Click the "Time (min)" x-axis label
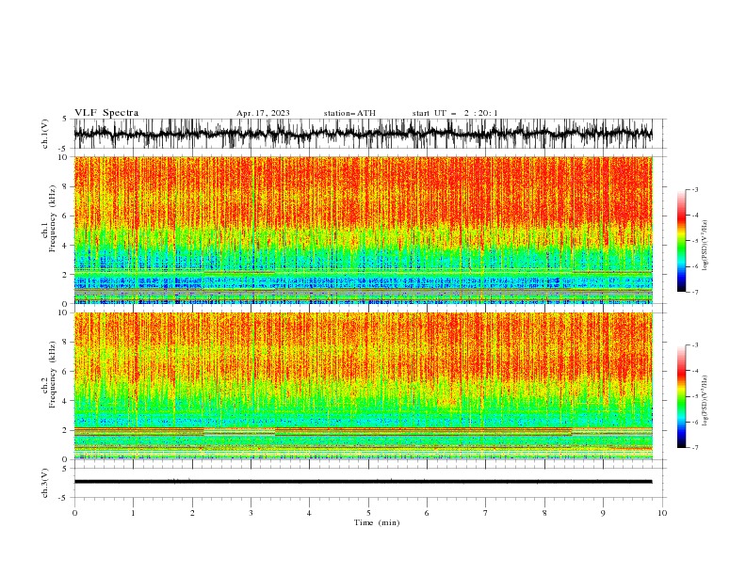 click(377, 522)
